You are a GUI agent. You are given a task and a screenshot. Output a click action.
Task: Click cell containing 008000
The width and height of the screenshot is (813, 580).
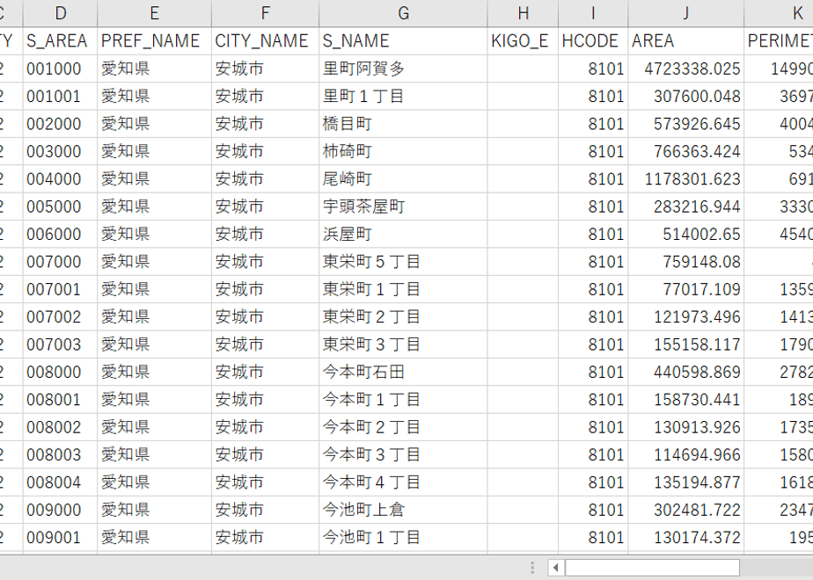(x=60, y=372)
